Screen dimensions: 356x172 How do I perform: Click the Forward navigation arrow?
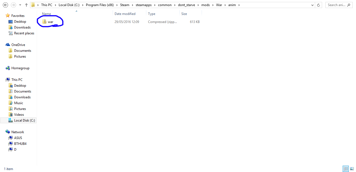13,5
